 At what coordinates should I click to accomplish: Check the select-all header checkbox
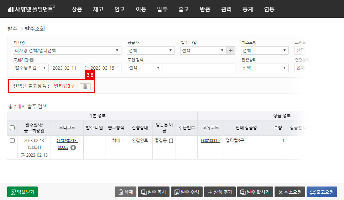12,128
